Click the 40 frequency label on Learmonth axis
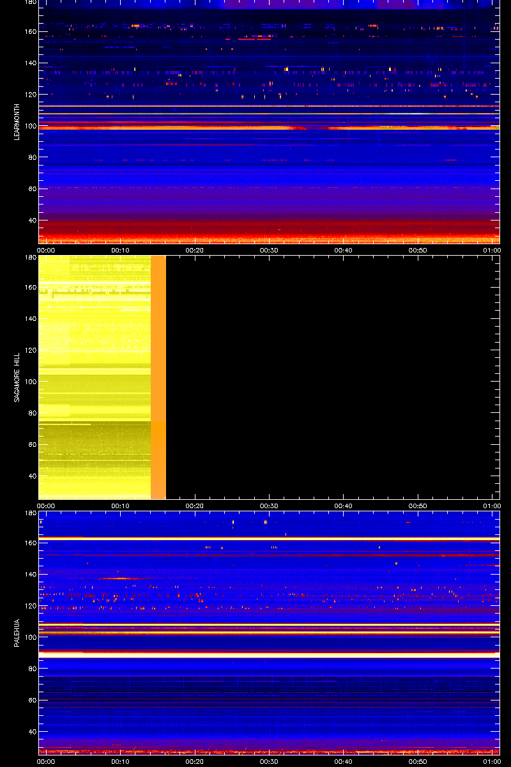 tap(31, 221)
